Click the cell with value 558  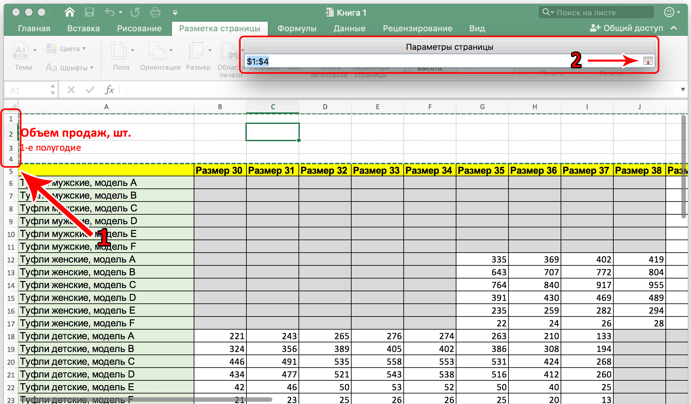377,362
